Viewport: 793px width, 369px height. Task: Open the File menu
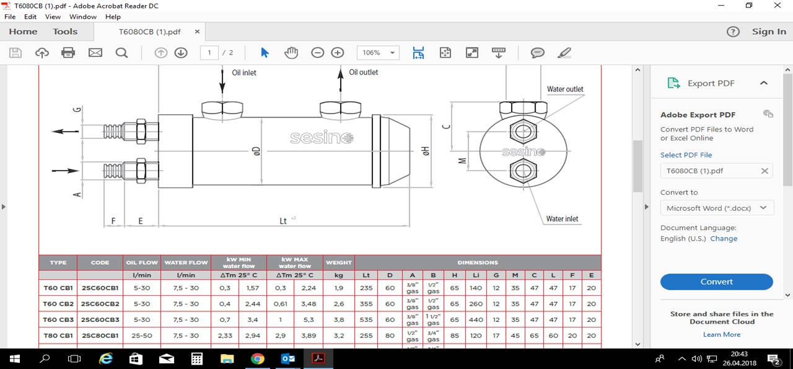(9, 17)
